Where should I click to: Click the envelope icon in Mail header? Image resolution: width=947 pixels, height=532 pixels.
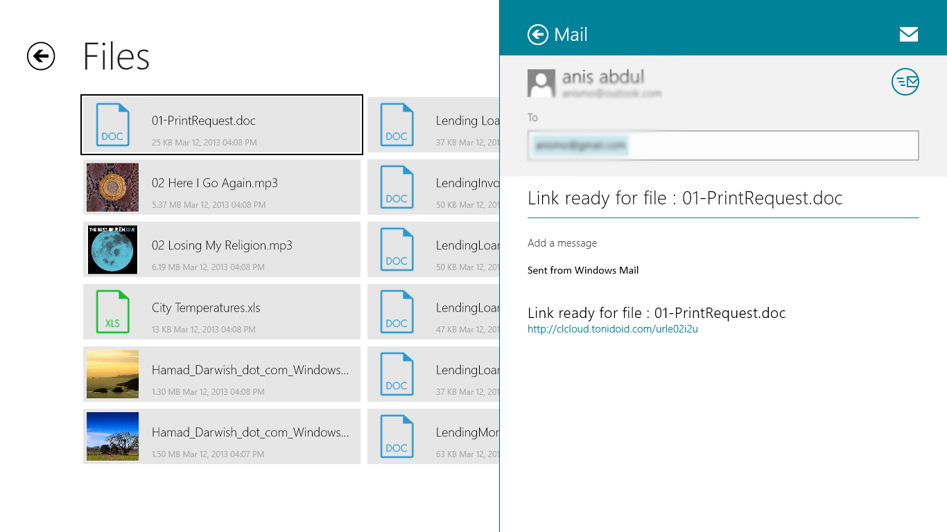click(x=908, y=35)
